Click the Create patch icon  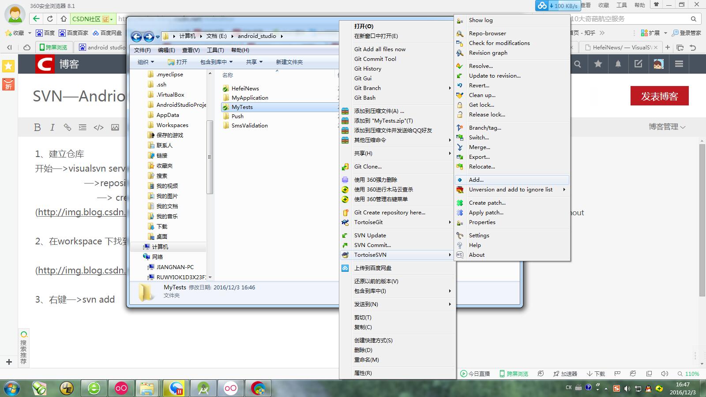(460, 203)
